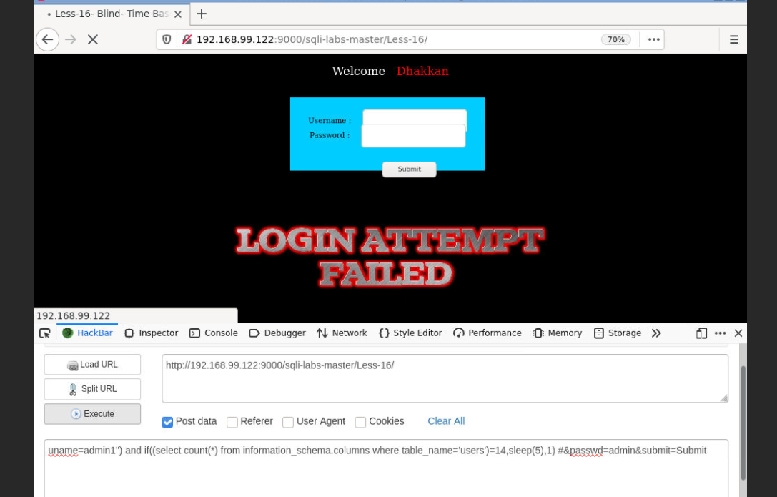Close the Less-16 browser tab
Viewport: 777px width, 497px height.
(x=178, y=14)
